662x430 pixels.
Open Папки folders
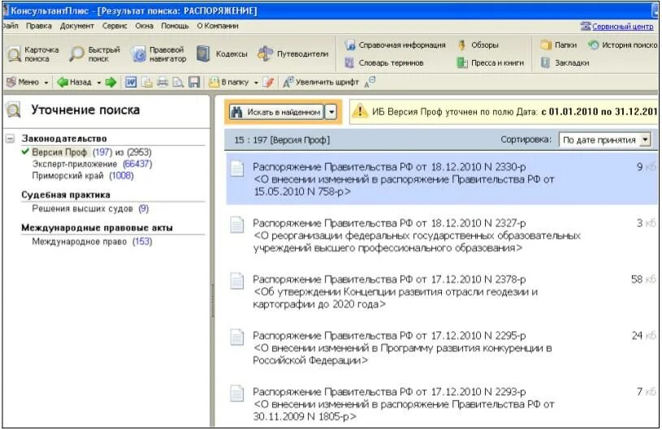click(x=559, y=45)
